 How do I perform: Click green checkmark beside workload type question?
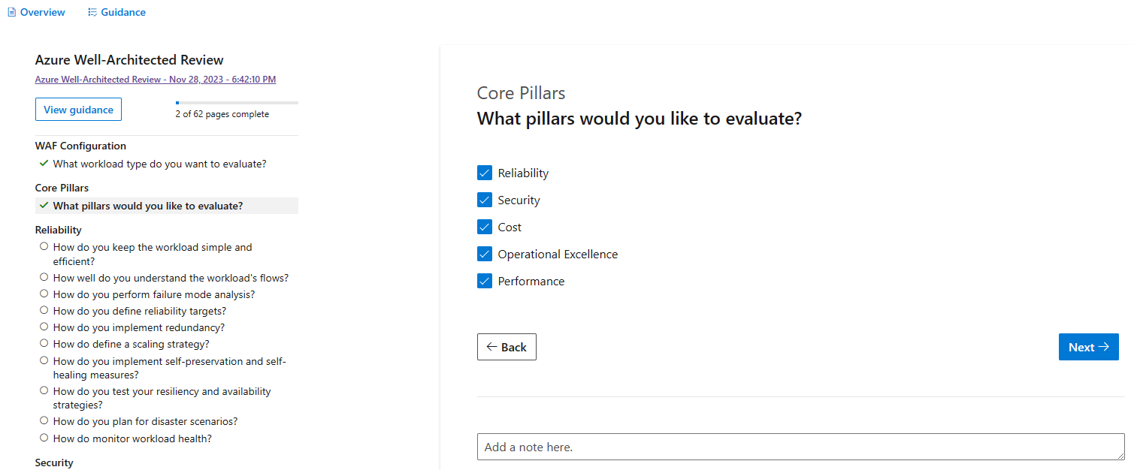coord(44,163)
